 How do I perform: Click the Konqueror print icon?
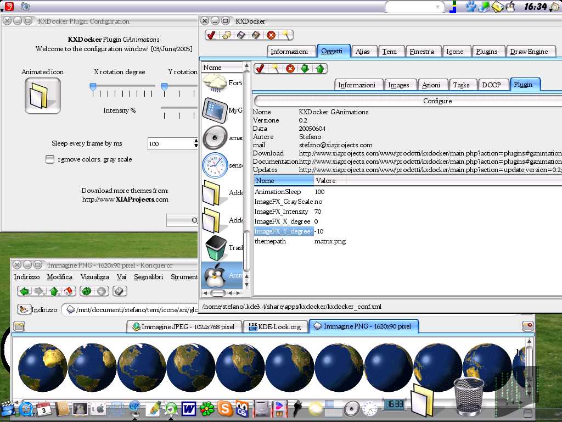click(120, 291)
